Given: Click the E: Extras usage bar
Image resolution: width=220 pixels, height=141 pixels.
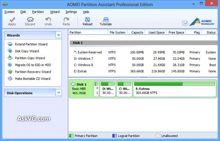Looking at the screenshot, I should click(174, 84).
